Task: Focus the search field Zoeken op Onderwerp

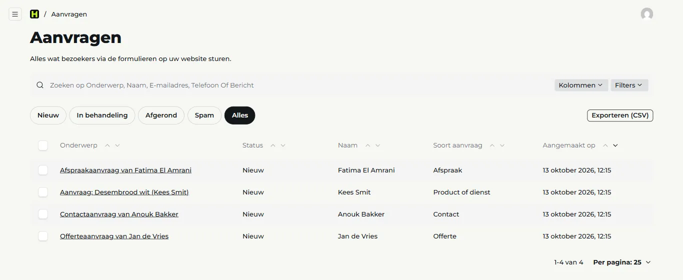Action: (x=300, y=85)
